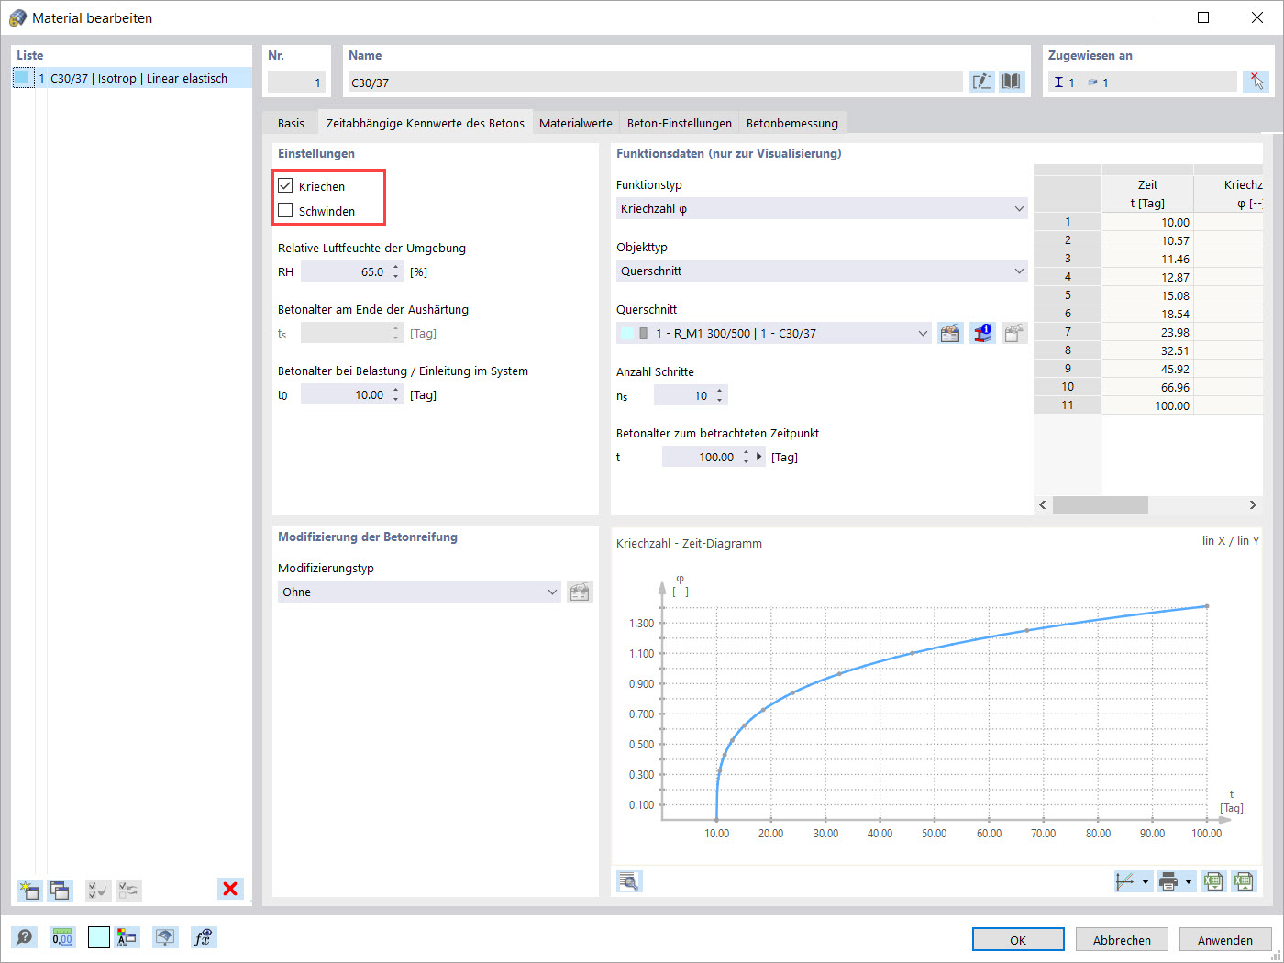Click the RFEM app icon in title bar
1284x963 pixels.
tap(17, 17)
